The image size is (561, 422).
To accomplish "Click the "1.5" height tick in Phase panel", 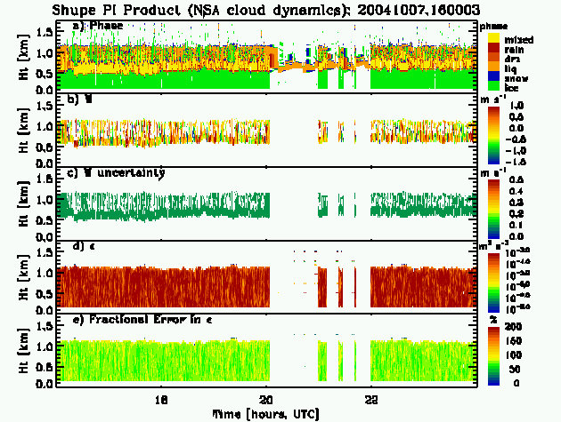I will pyautogui.click(x=45, y=33).
